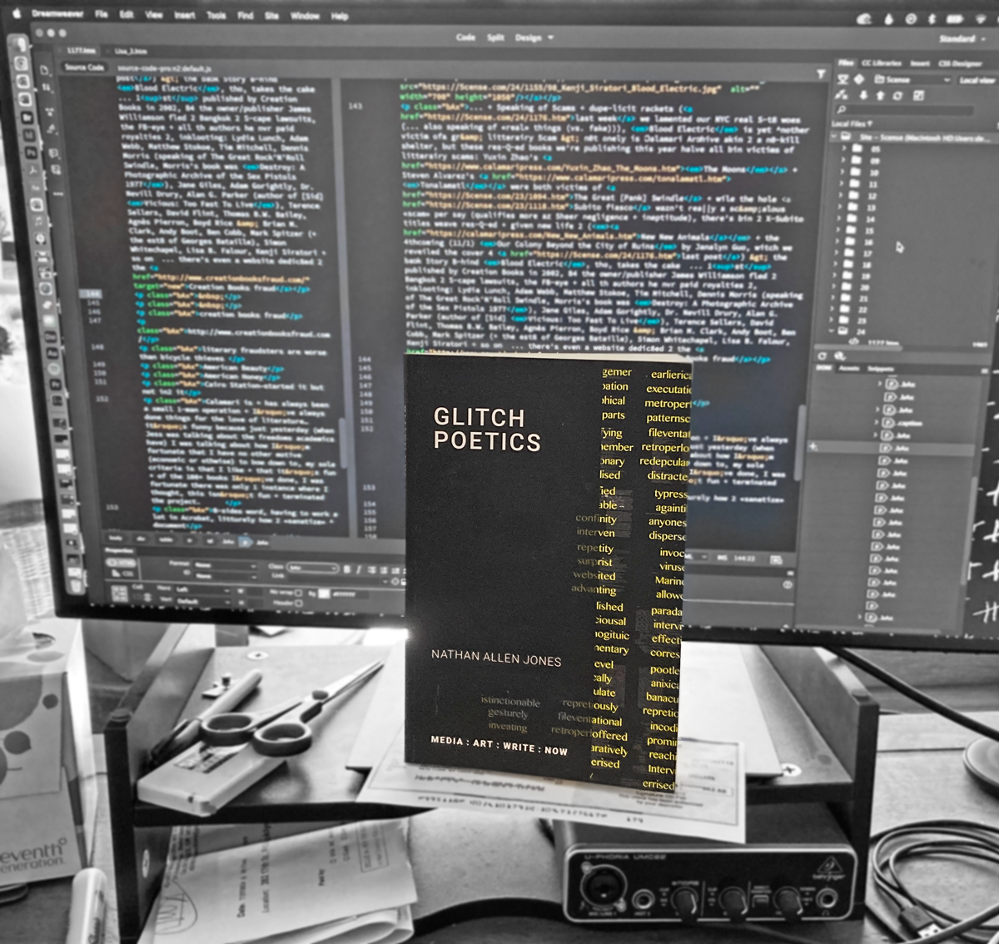Select folder 14 in Files panel
Screen dimensions: 999x944
pyautogui.click(x=861, y=219)
